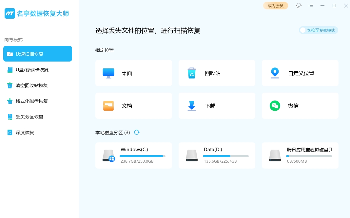Click the Data(D:) drive name

pos(213,150)
